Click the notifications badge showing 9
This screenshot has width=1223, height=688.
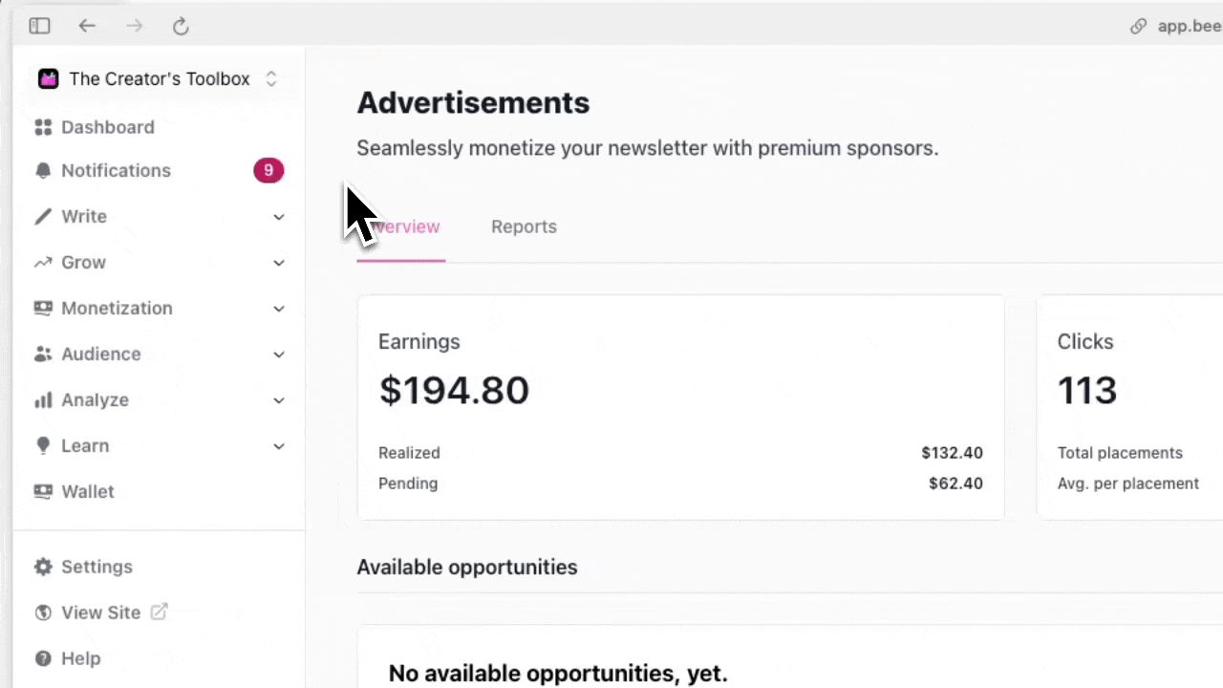click(268, 171)
